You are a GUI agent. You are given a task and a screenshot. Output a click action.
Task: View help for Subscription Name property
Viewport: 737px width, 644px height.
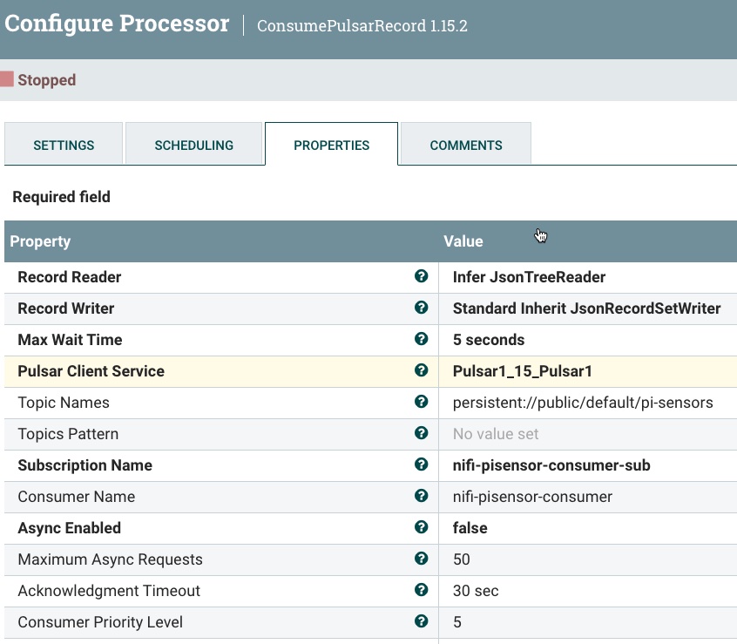coord(421,464)
